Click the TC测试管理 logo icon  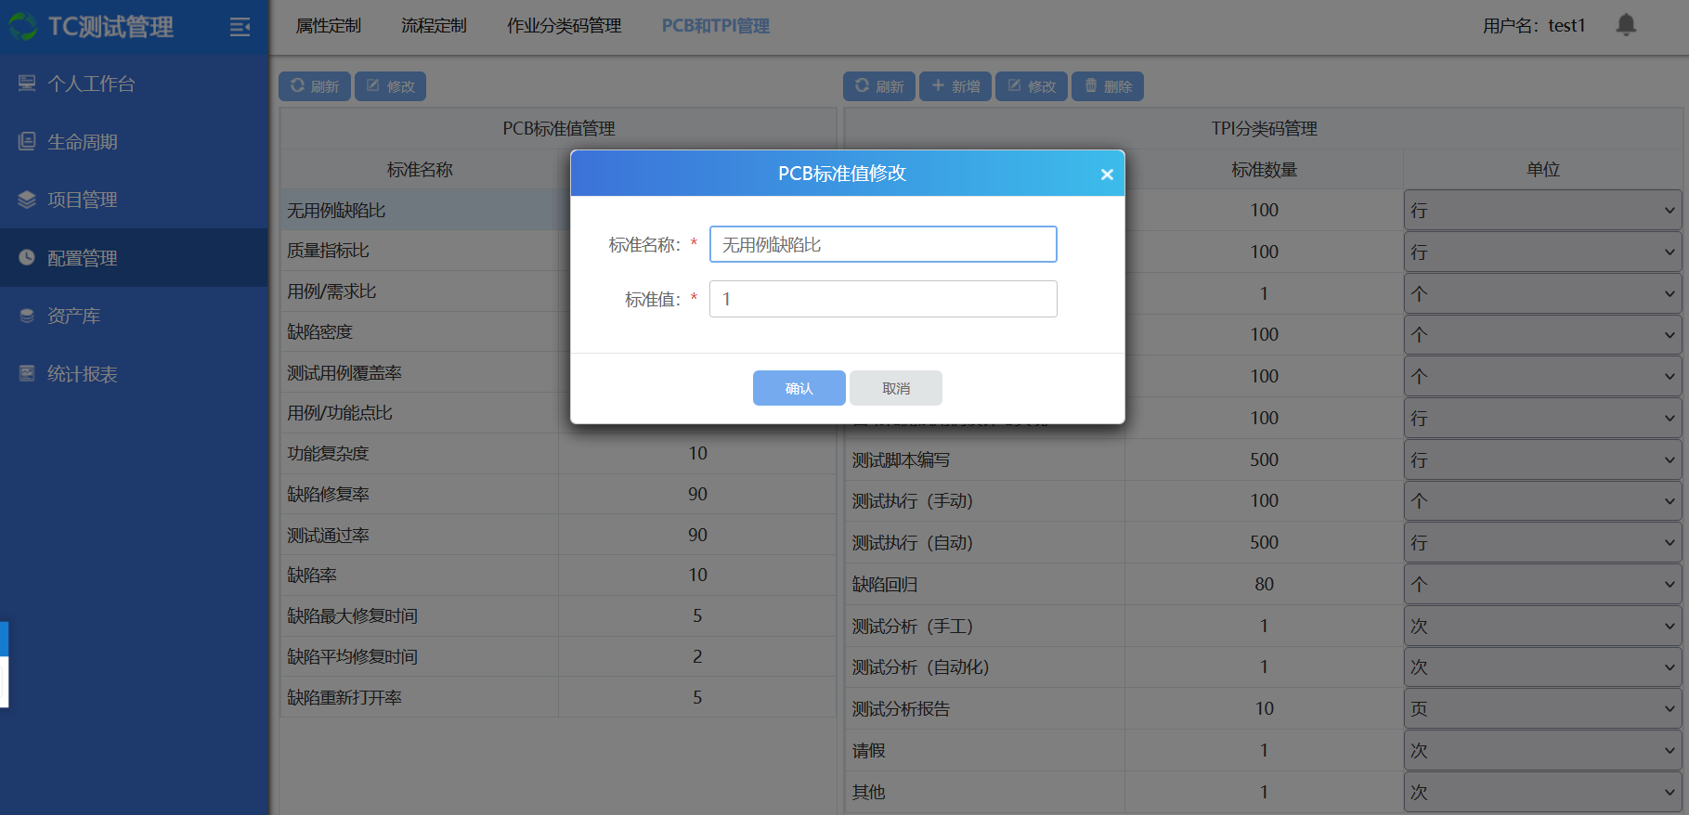(23, 27)
